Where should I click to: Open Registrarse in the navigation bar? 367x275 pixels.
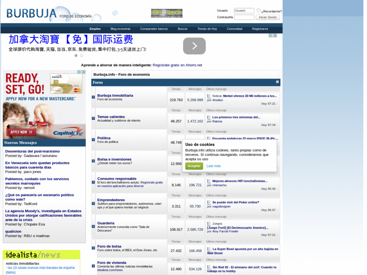click(x=260, y=29)
